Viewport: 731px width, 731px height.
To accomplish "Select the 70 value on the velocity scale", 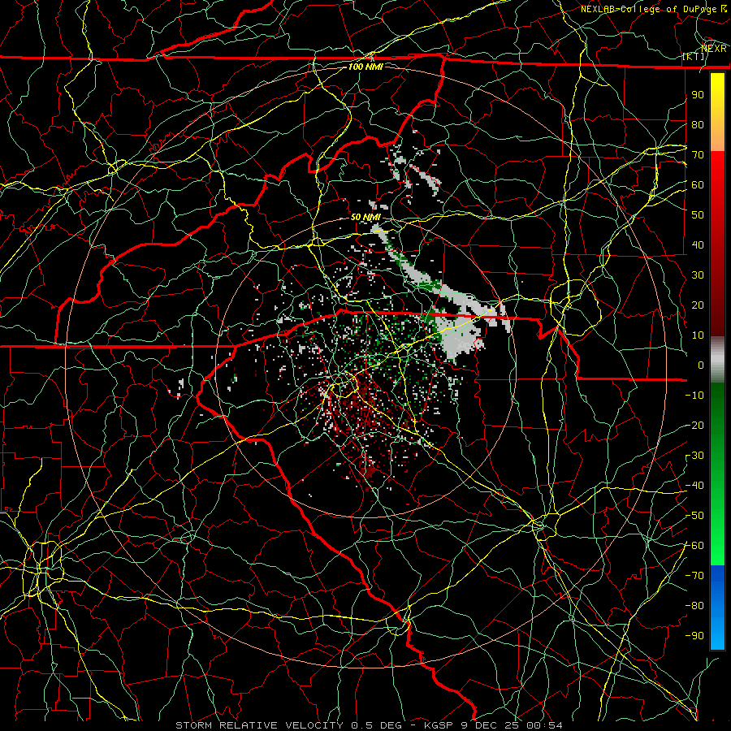I will tap(698, 155).
